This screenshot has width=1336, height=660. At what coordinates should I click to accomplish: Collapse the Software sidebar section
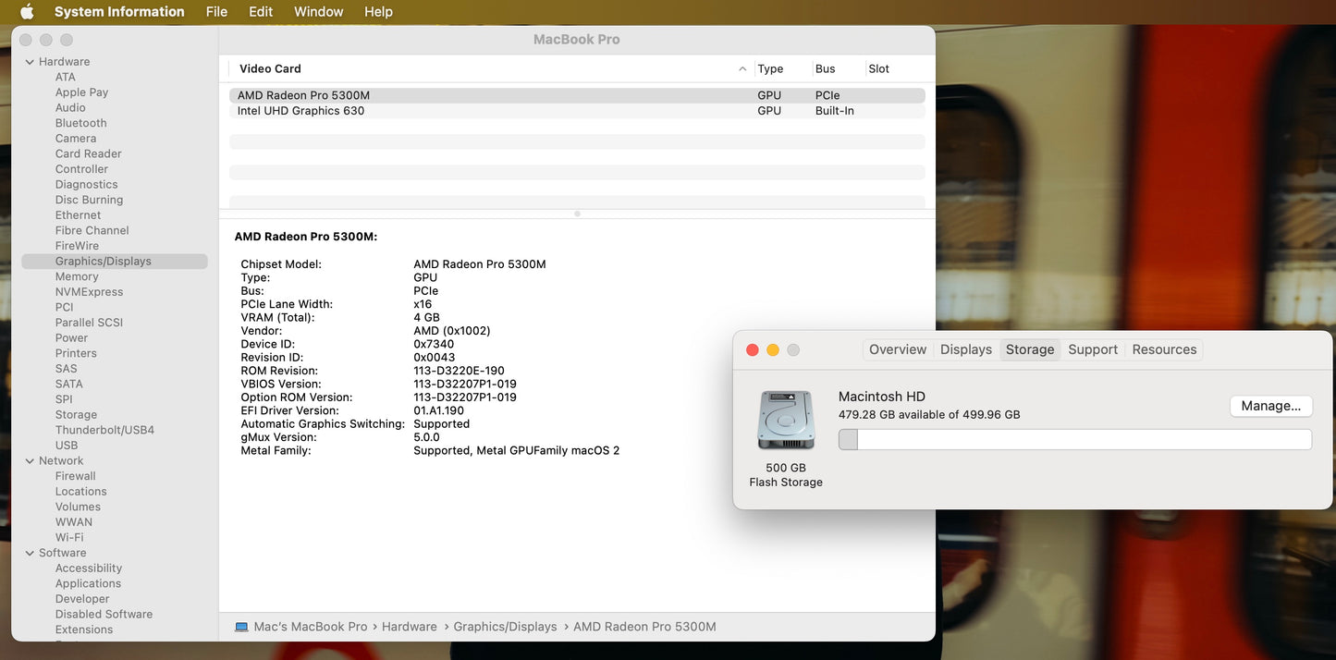30,554
